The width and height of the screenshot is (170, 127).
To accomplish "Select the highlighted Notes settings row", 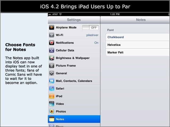I will click(x=74, y=119).
